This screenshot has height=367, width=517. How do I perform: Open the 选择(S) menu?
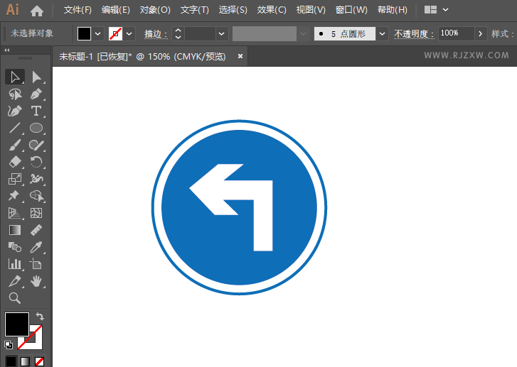tap(233, 10)
